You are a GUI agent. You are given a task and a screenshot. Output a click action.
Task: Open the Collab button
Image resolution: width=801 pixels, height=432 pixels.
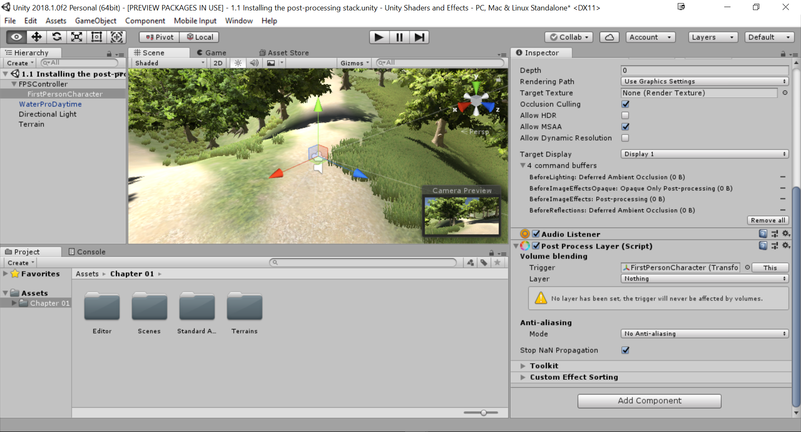point(569,37)
